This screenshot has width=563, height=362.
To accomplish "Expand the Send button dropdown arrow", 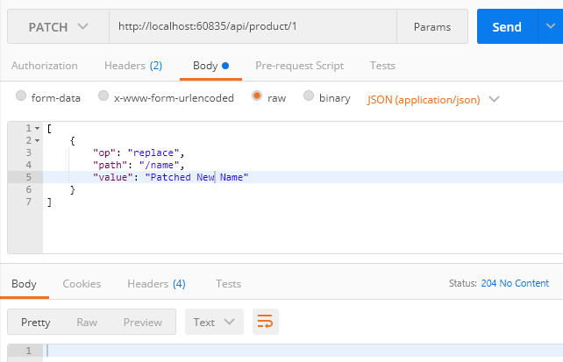I will (548, 27).
